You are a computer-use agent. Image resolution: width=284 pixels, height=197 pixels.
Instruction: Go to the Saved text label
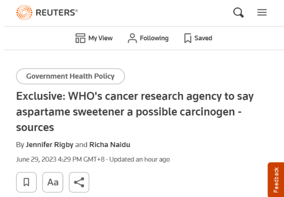coord(203,38)
